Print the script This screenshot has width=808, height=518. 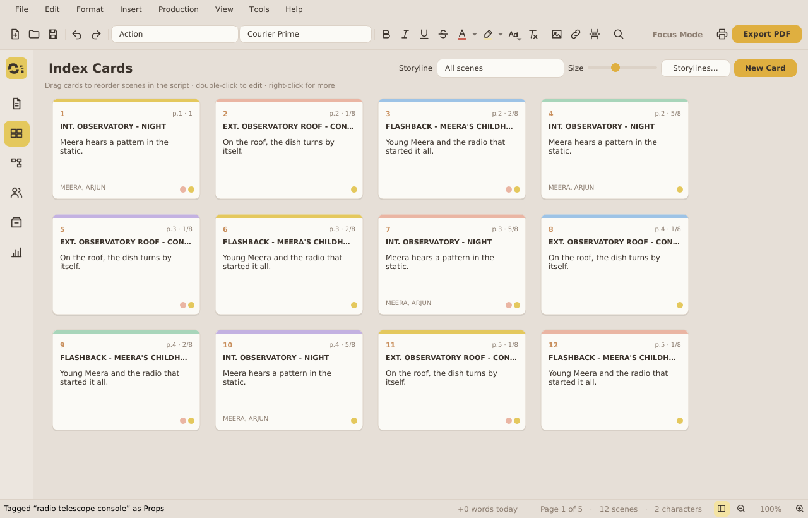tap(722, 34)
